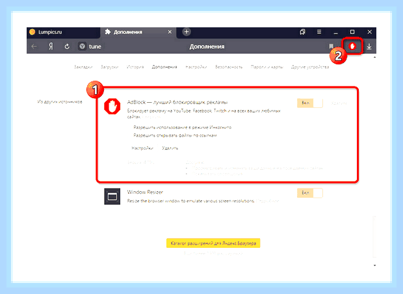Click the Удалить link under AdBlock options

pyautogui.click(x=170, y=148)
